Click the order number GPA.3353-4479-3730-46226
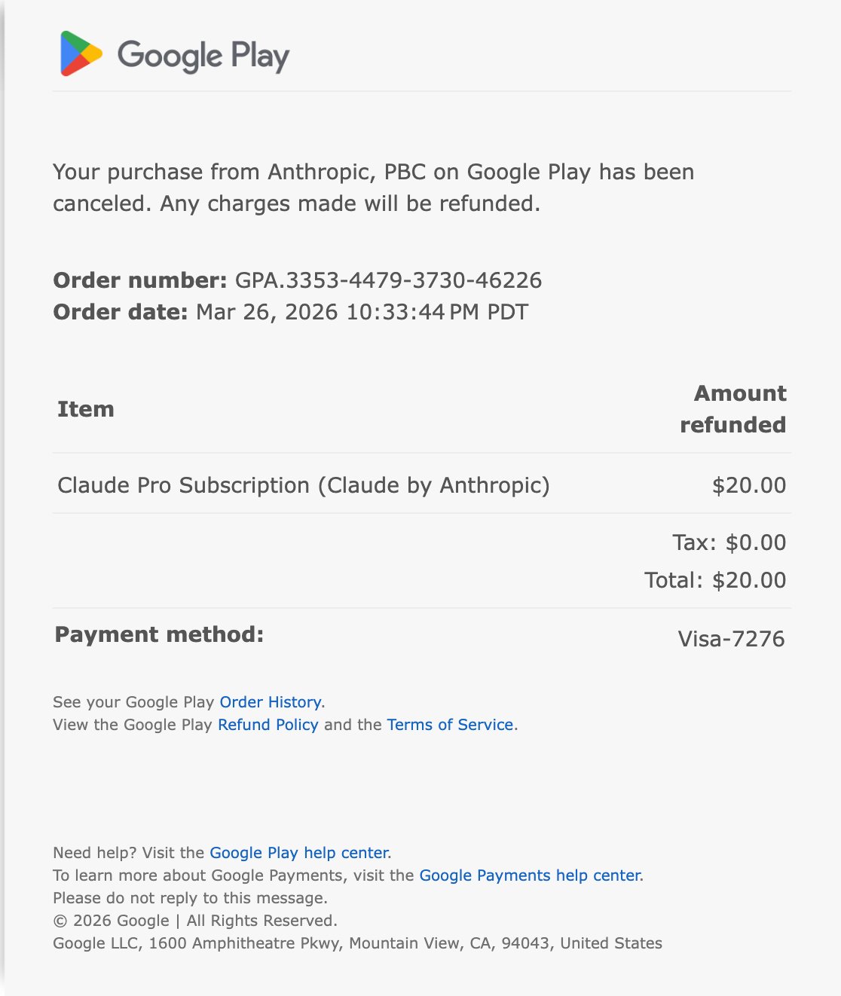Screen dimensions: 841x996 point(388,280)
